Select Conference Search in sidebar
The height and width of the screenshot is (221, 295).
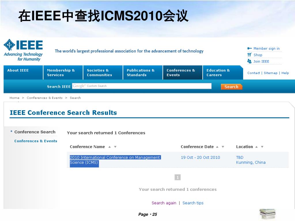pyautogui.click(x=35, y=132)
